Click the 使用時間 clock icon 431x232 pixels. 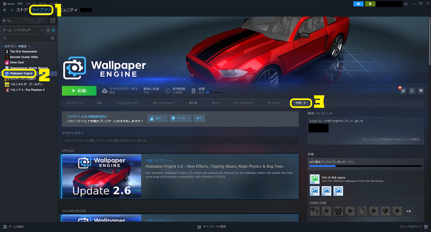[168, 91]
